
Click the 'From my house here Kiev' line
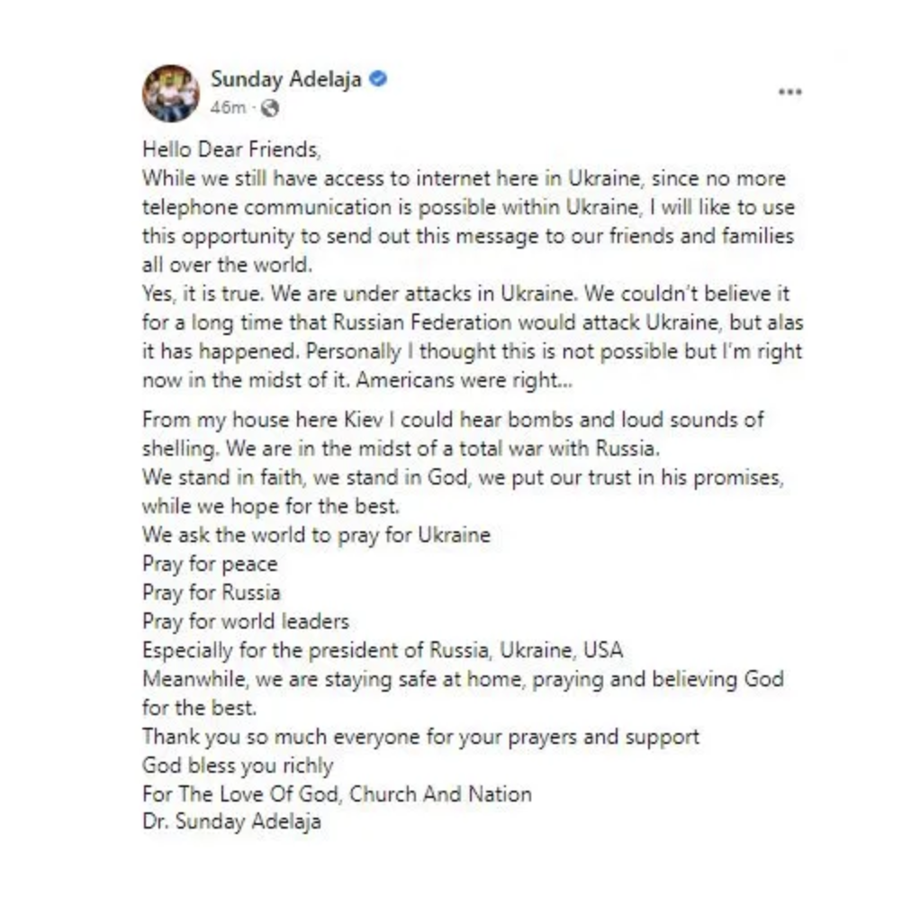click(453, 420)
